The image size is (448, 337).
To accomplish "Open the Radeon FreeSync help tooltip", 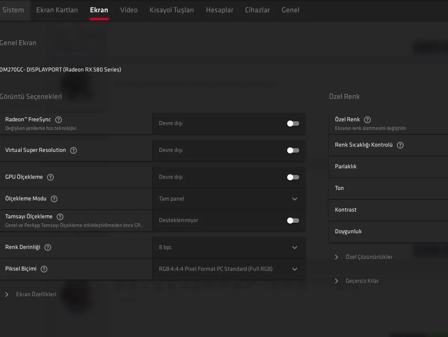I will (59, 120).
